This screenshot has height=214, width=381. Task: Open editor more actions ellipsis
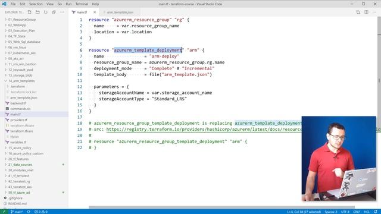[x=374, y=12]
